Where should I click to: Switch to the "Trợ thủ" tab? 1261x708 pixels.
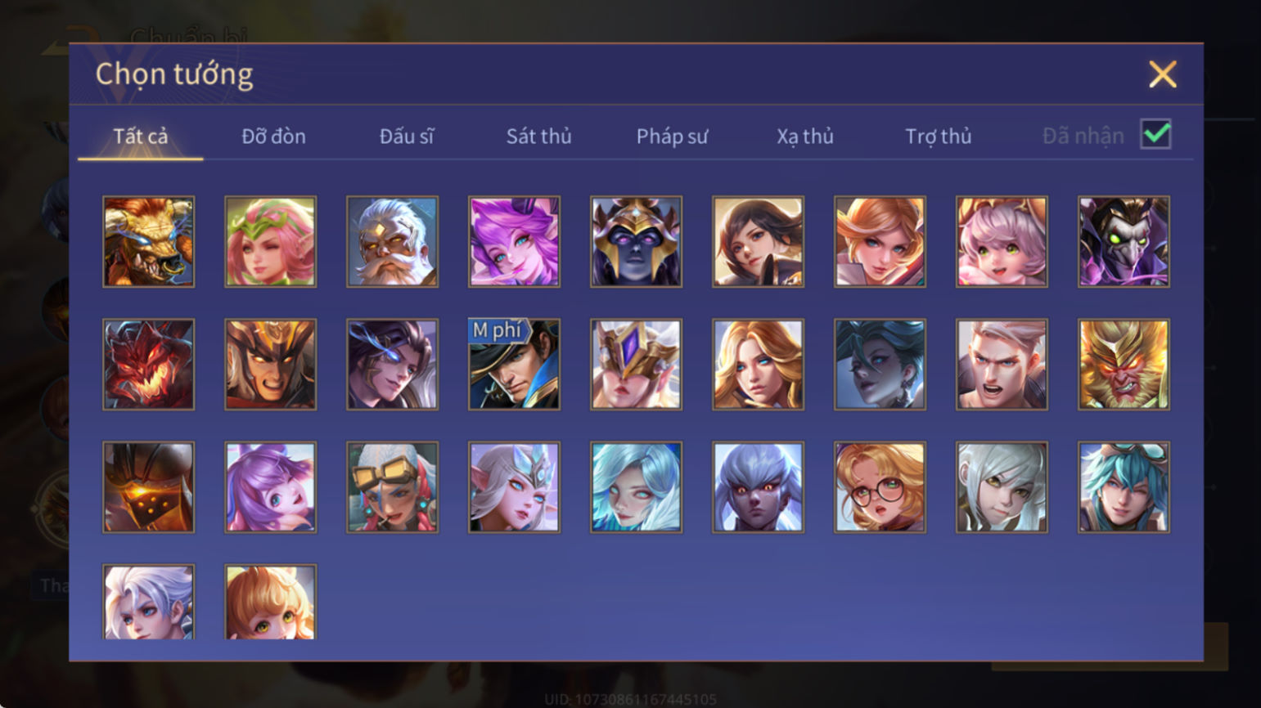tap(938, 136)
